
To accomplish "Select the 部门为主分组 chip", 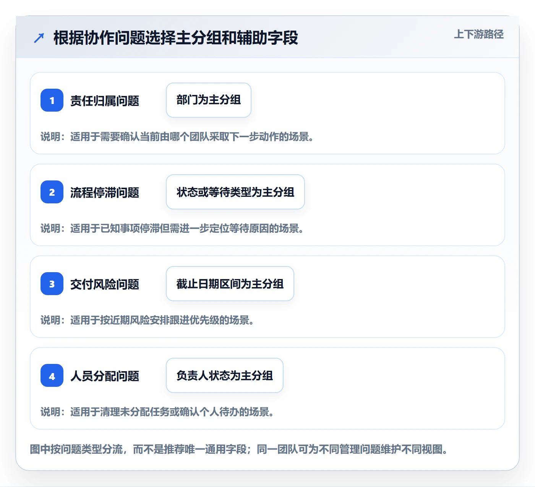I will [x=209, y=100].
